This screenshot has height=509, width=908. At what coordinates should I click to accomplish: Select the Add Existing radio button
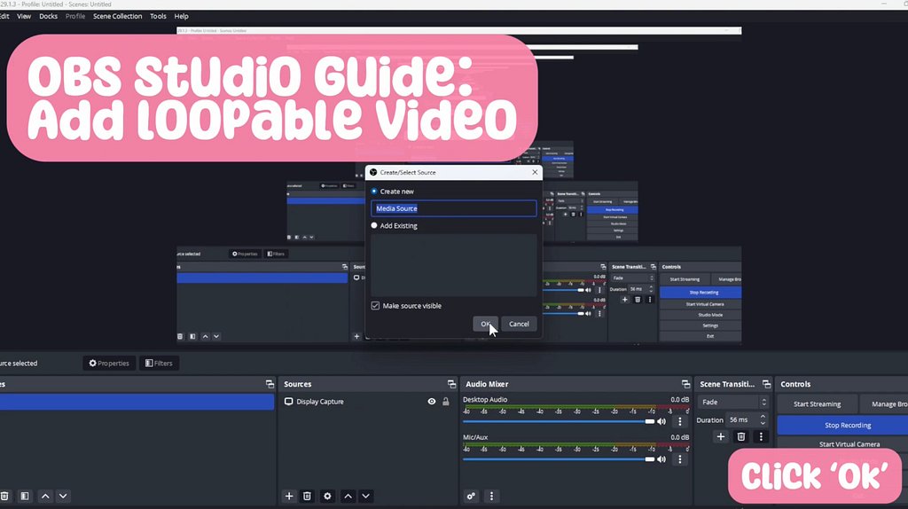[374, 226]
